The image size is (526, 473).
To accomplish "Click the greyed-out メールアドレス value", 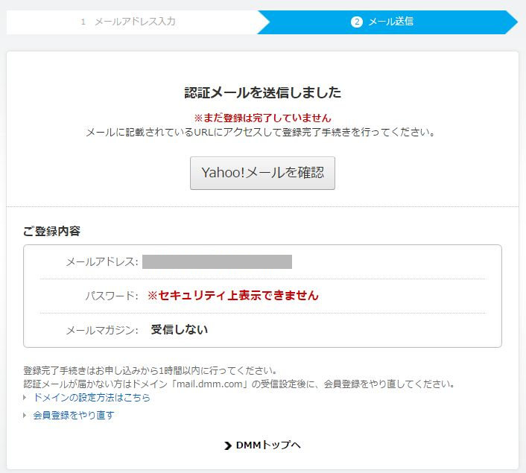I will 217,261.
